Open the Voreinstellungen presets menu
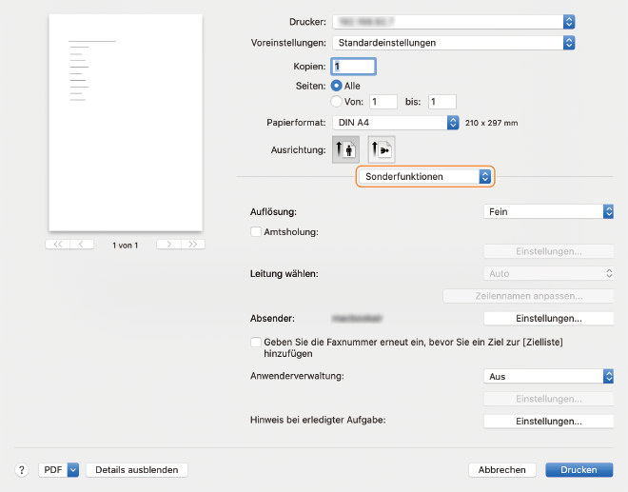Screen dimensions: 628x492 pos(453,43)
